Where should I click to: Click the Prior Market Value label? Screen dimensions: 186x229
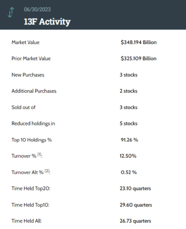pos(31,58)
